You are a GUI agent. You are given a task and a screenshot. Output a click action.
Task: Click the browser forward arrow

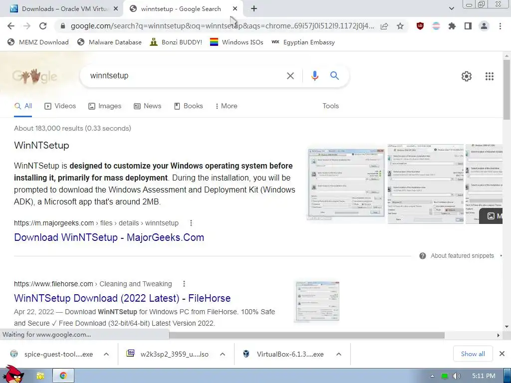pyautogui.click(x=27, y=26)
